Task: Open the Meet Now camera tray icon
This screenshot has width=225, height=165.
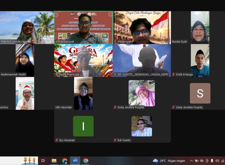Action: click(207, 161)
